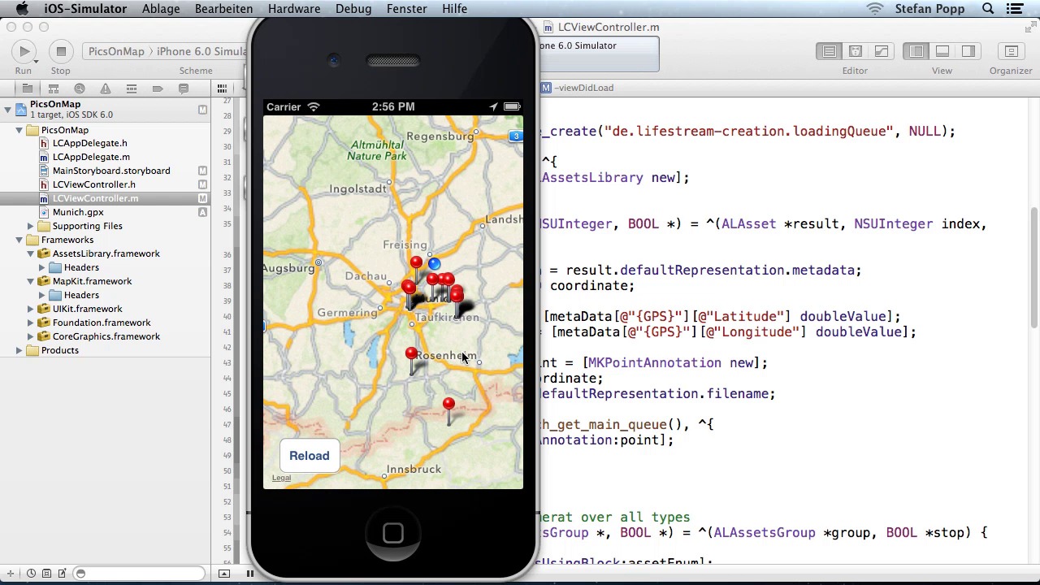
Task: Open Spotlight search in menu bar
Action: tap(988, 9)
